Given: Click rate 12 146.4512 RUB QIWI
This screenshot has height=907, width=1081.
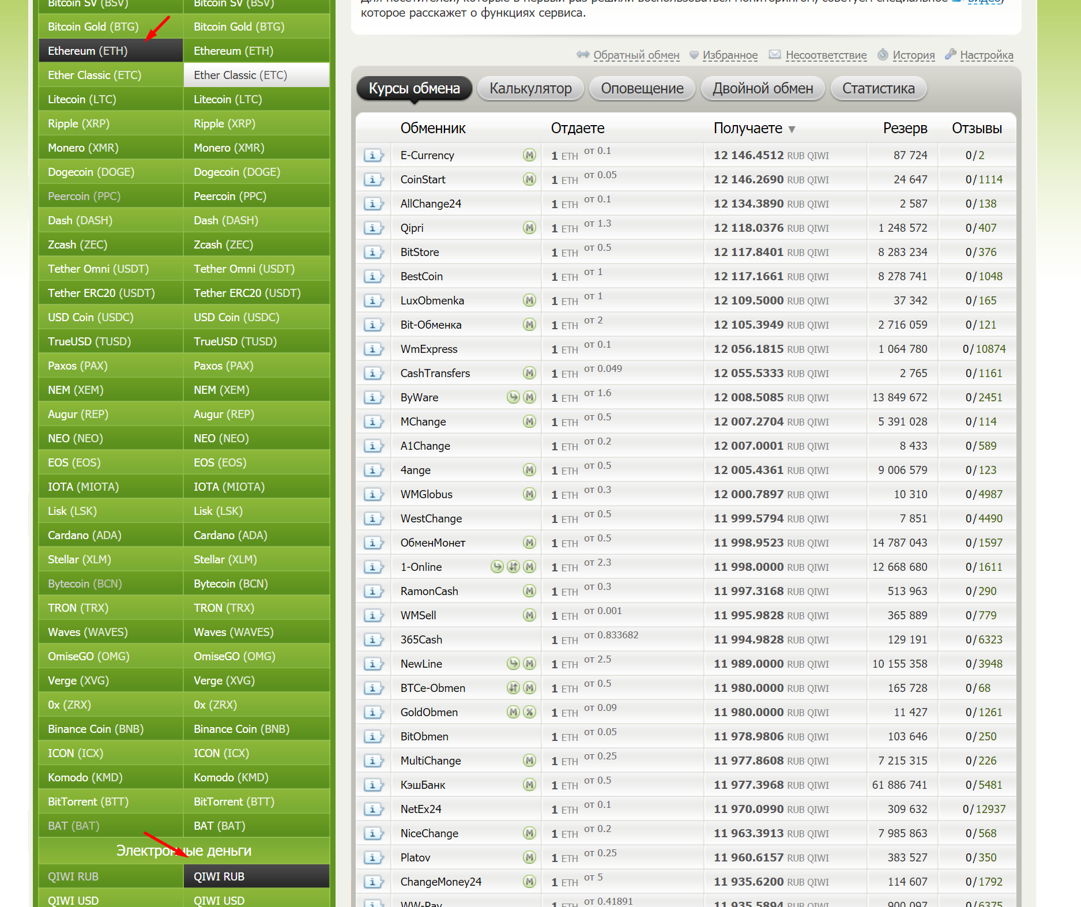Looking at the screenshot, I should tap(771, 155).
